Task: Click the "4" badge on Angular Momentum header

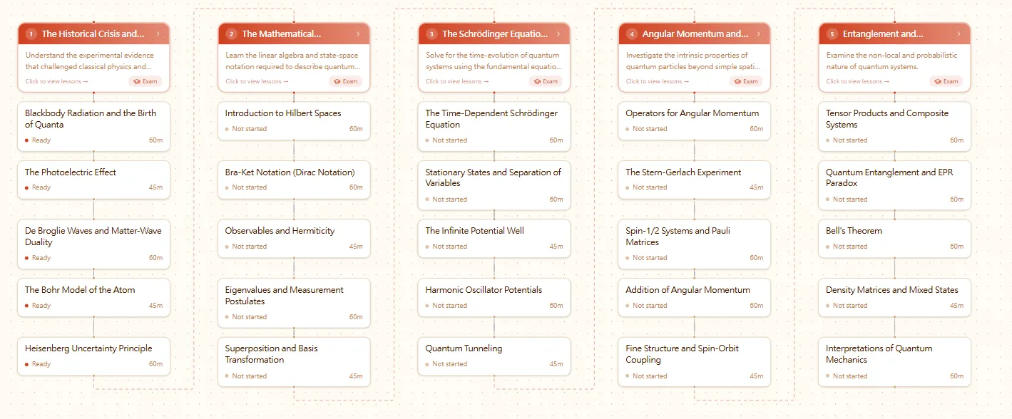Action: [x=631, y=33]
